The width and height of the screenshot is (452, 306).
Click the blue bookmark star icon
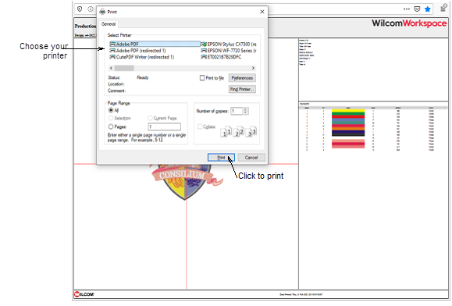[428, 9]
